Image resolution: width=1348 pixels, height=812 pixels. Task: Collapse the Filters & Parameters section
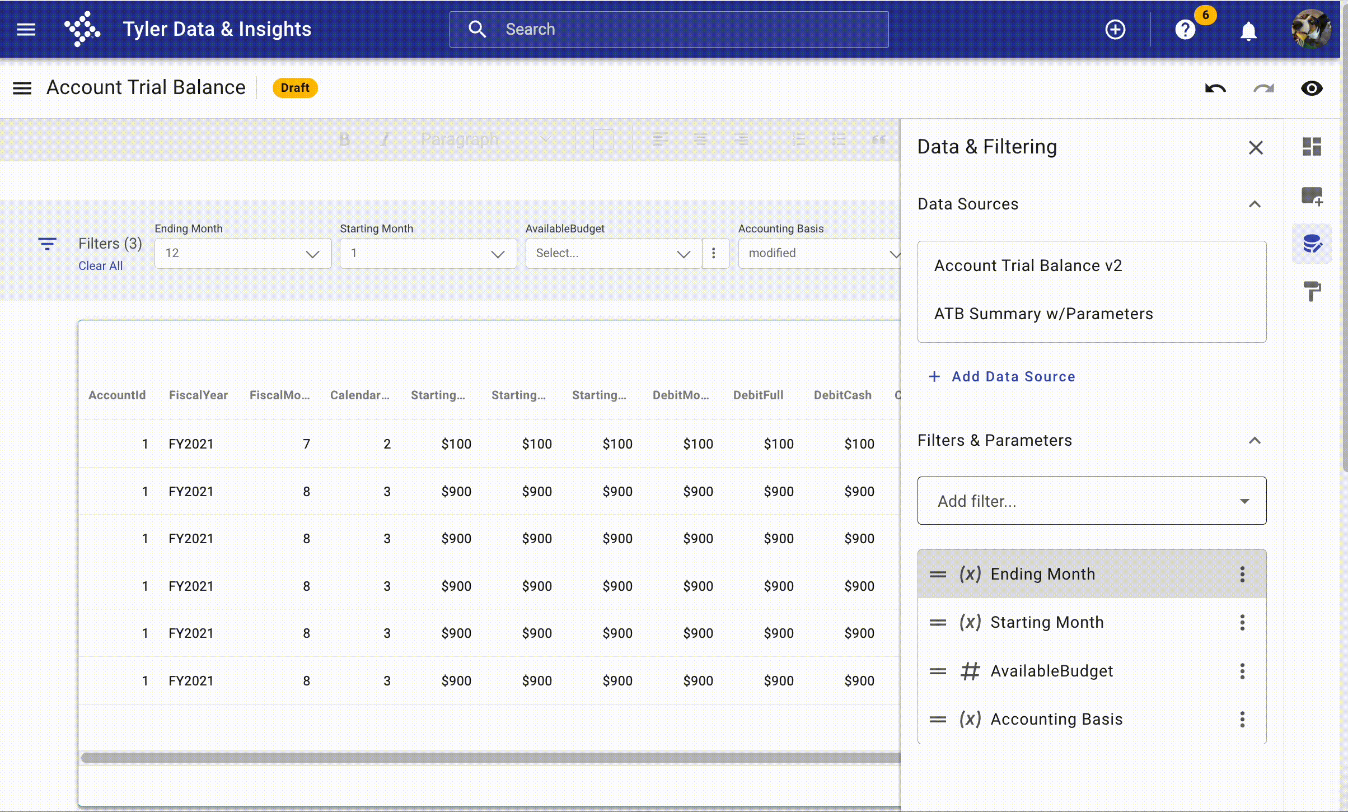(x=1255, y=441)
